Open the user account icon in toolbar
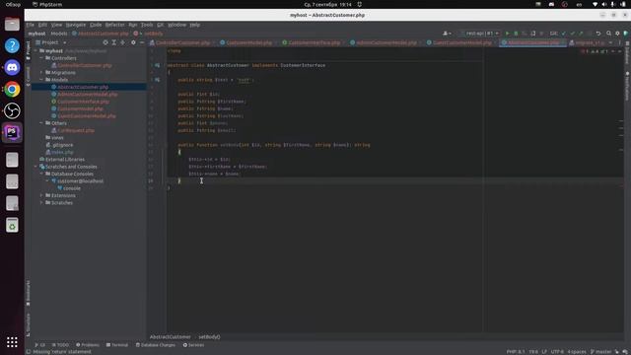631x355 pixels. tap(447, 34)
